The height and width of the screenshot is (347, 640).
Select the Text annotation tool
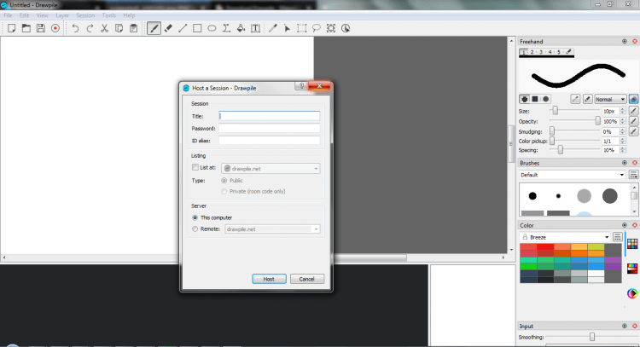coord(255,28)
